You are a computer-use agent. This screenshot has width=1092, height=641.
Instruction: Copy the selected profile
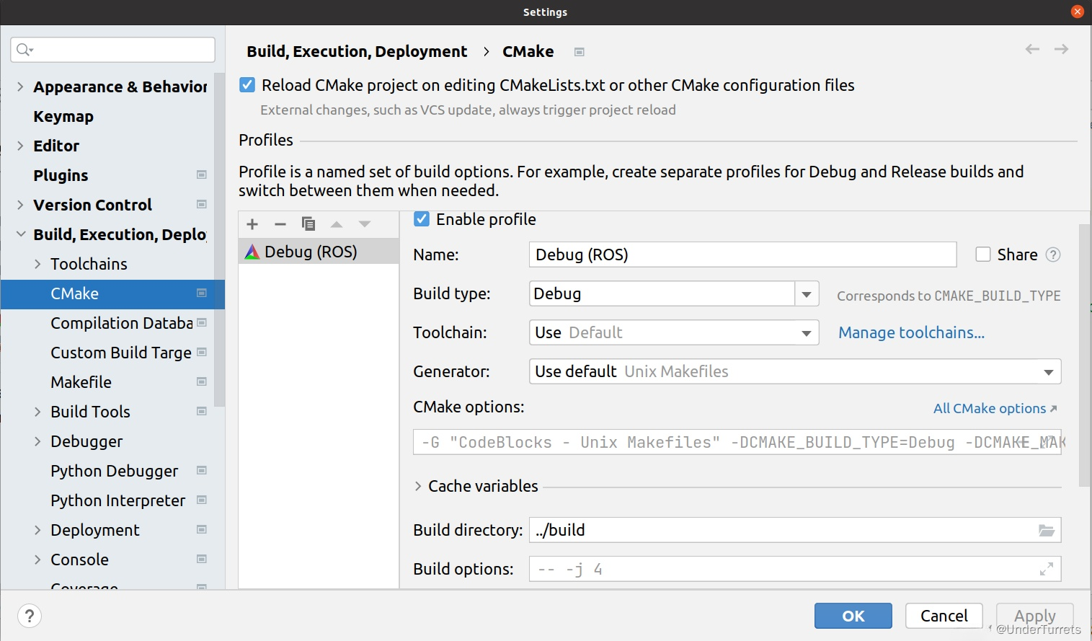[308, 224]
